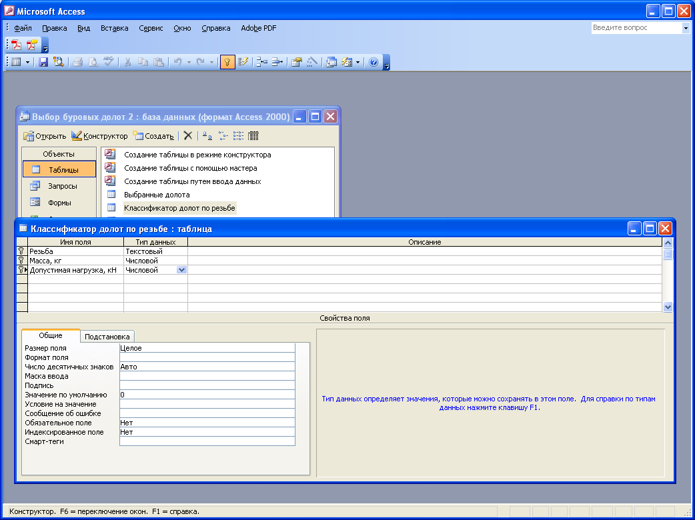Click the Copy toolbar icon
The height and width of the screenshot is (520, 695).
[143, 62]
